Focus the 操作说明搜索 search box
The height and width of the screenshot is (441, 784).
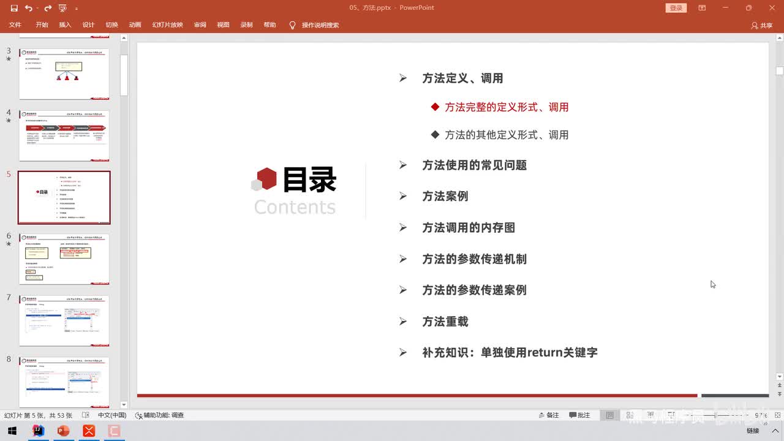tap(320, 25)
